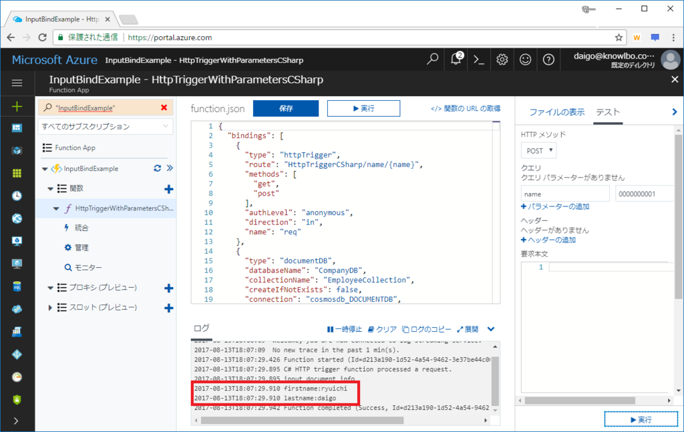Image resolution: width=684 pixels, height=432 pixels.
Task: Click 実行 button in test panel
Action: tap(641, 419)
